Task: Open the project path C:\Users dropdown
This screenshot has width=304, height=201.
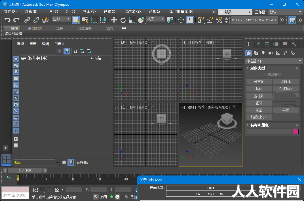Action: tap(254, 20)
